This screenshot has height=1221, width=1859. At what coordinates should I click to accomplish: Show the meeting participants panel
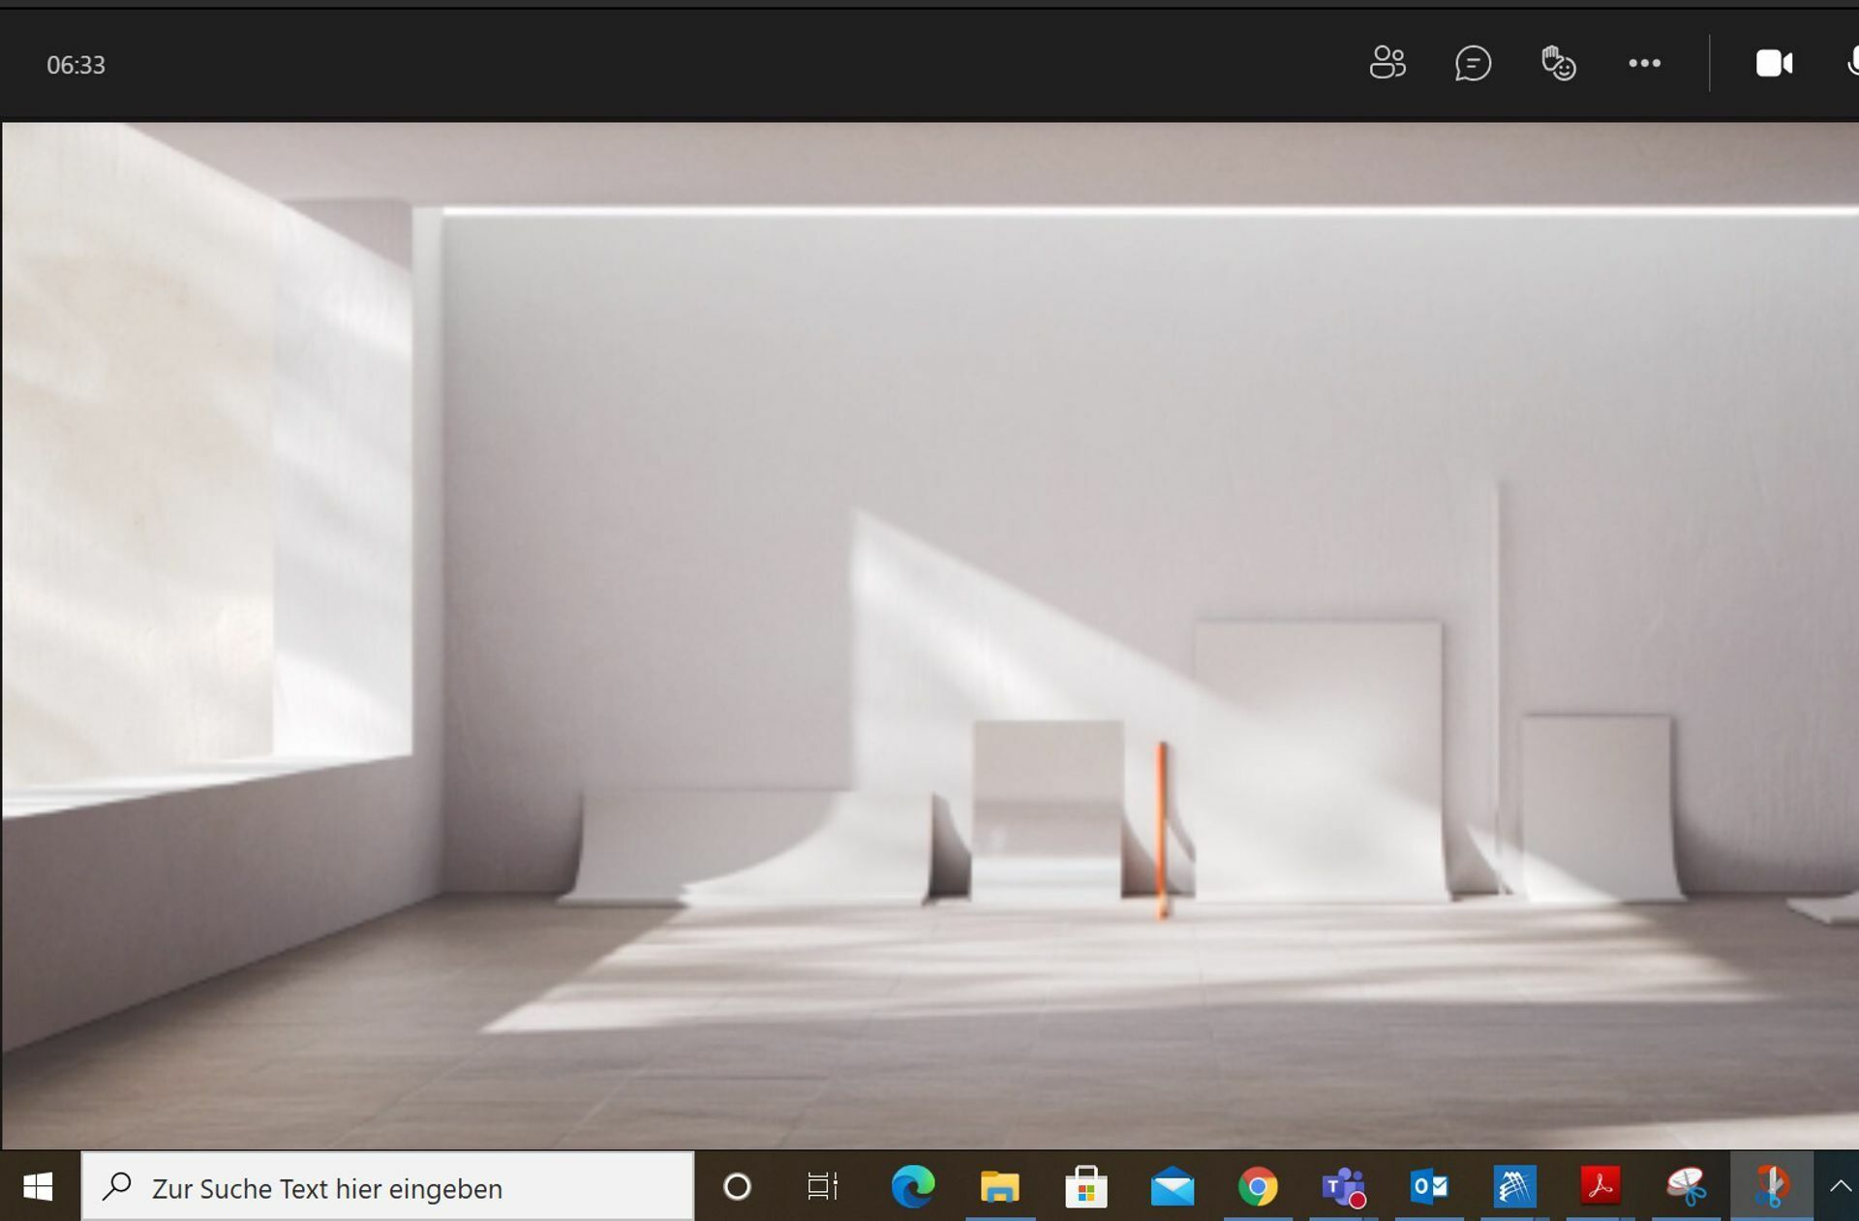coord(1387,63)
